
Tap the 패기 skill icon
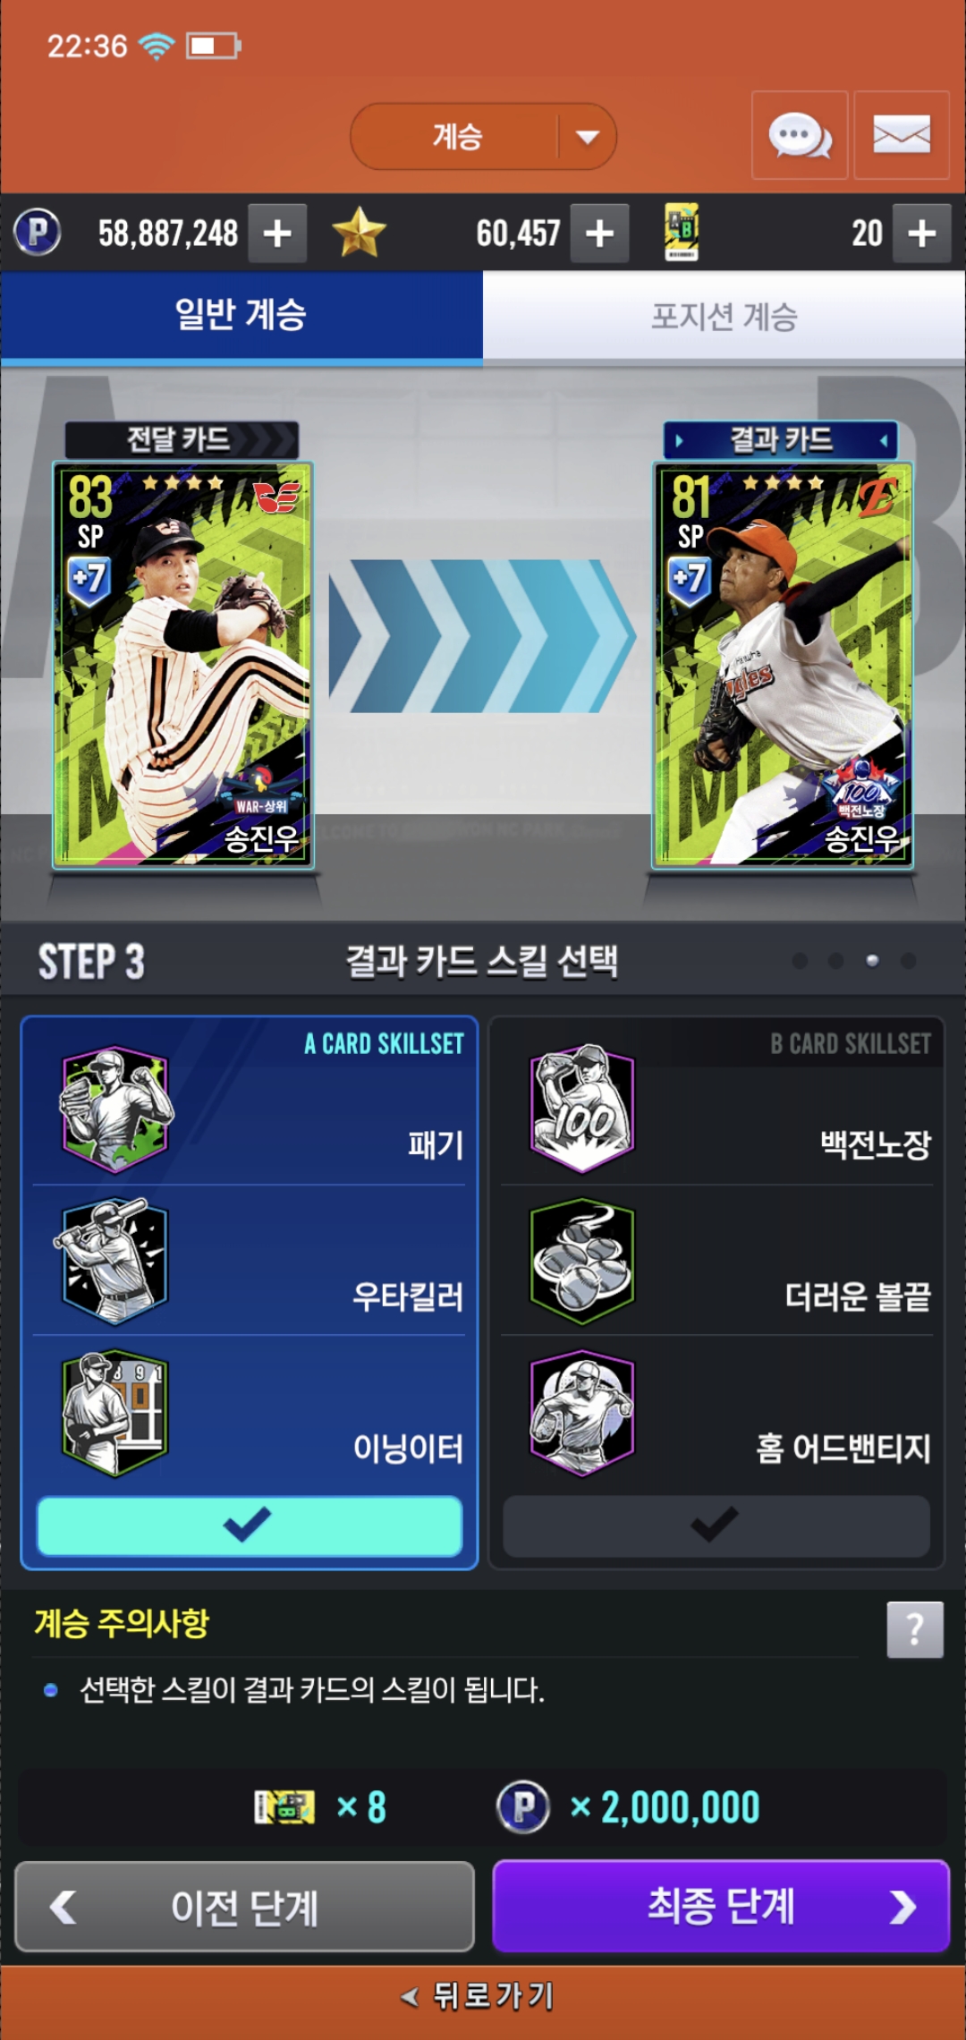[x=115, y=1109]
